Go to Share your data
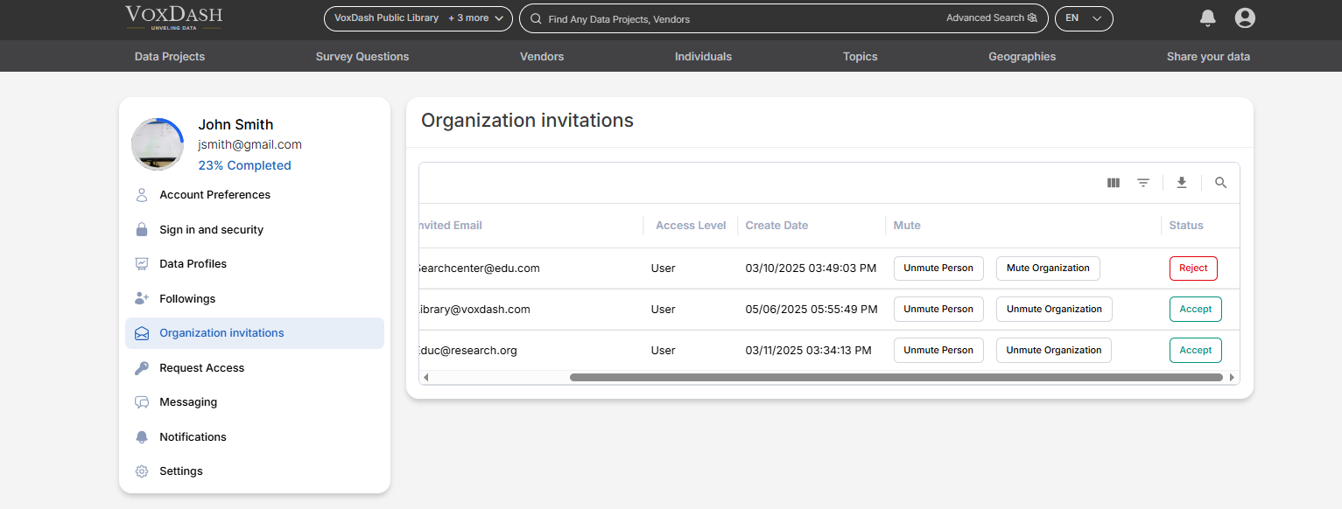The width and height of the screenshot is (1342, 509). tap(1208, 57)
